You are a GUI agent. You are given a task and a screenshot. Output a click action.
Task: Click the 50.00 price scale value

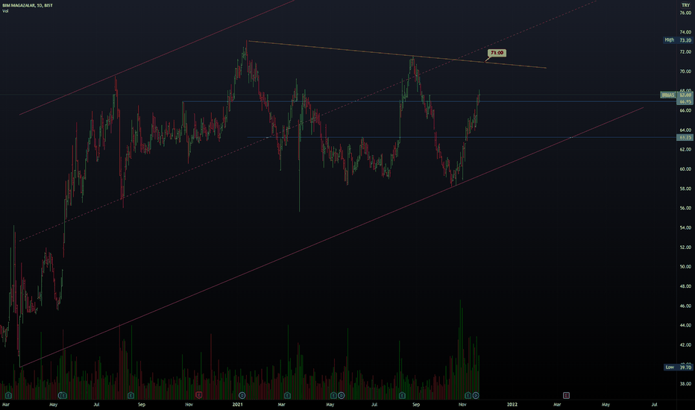pyautogui.click(x=685, y=266)
